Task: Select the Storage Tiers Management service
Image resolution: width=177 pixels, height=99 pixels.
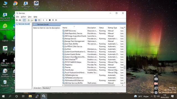Action: pos(93,41)
